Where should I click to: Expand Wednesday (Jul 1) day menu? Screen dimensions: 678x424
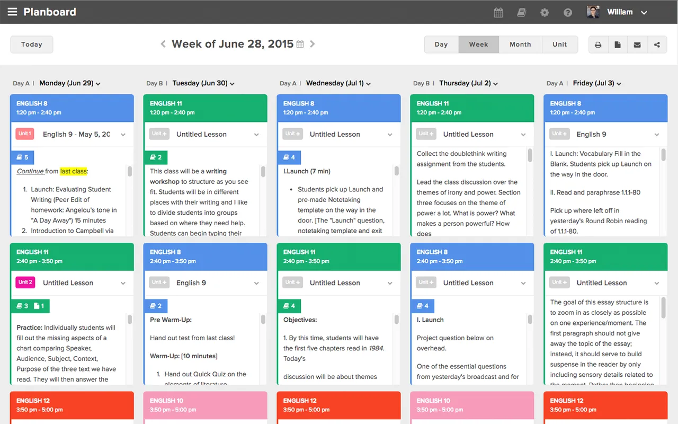(368, 84)
